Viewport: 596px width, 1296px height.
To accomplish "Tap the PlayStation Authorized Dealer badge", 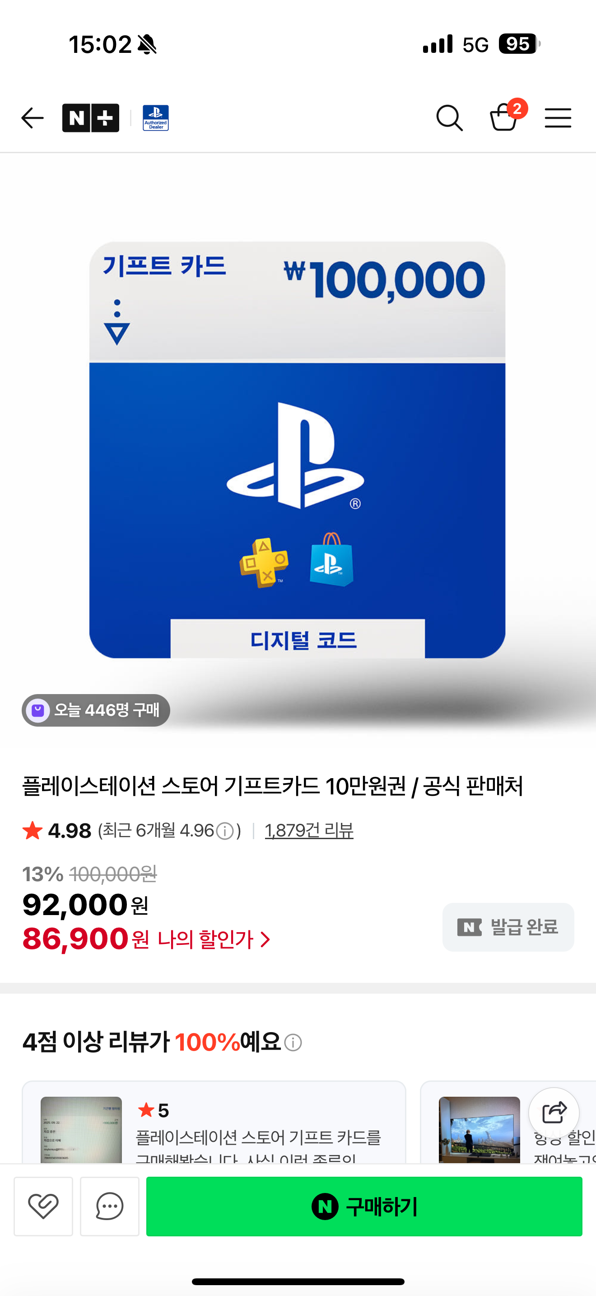I will (156, 118).
